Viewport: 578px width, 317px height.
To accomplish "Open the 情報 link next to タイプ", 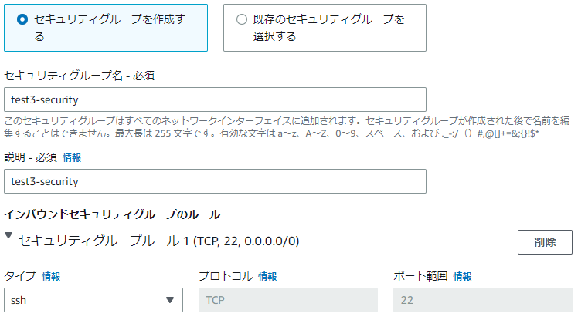I will 51,276.
